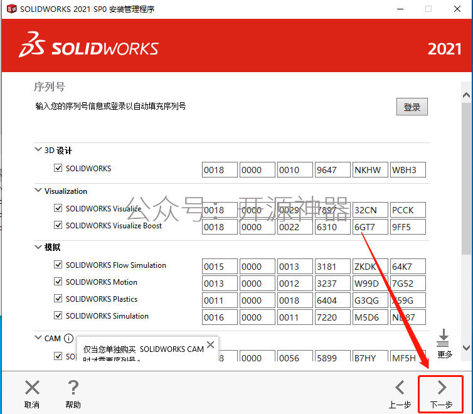
Task: Toggle SOLIDWORKS Visualize Boost checkbox
Action: coord(58,225)
